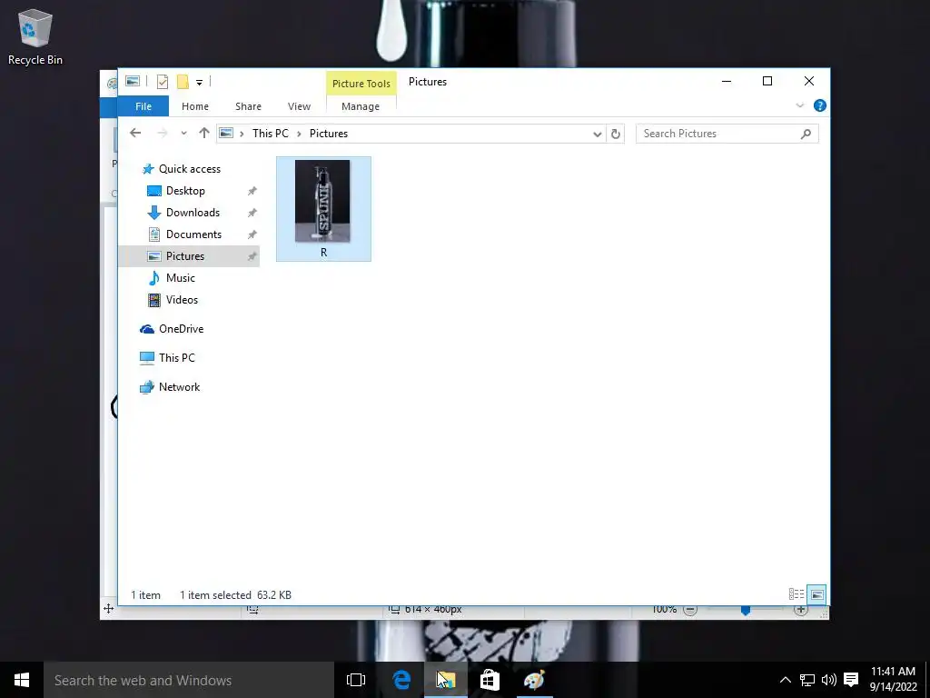
Task: Open Desktop in the navigation pane
Action: point(185,191)
